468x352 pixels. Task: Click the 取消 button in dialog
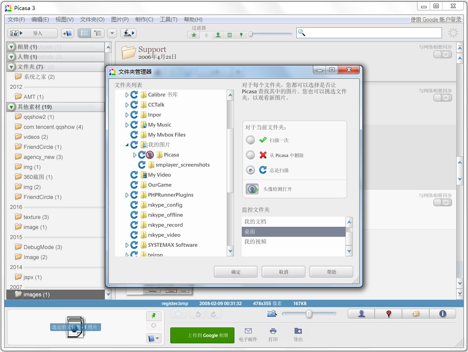point(284,272)
